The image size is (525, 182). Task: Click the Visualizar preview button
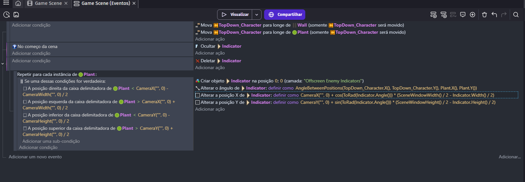coord(235,15)
